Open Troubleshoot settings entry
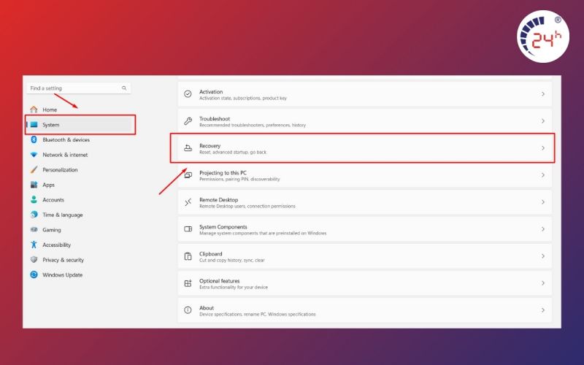 [364, 121]
